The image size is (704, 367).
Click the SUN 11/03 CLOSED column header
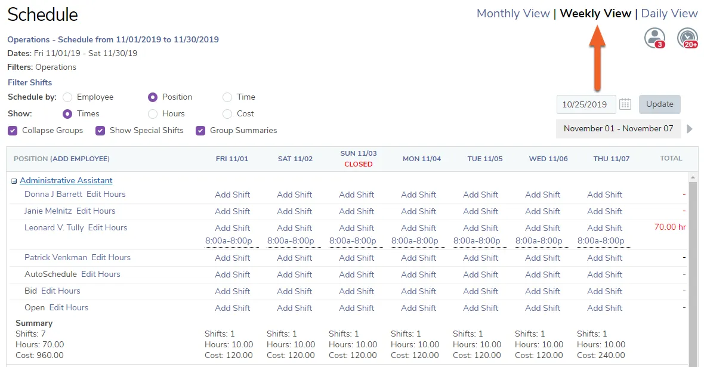point(359,159)
